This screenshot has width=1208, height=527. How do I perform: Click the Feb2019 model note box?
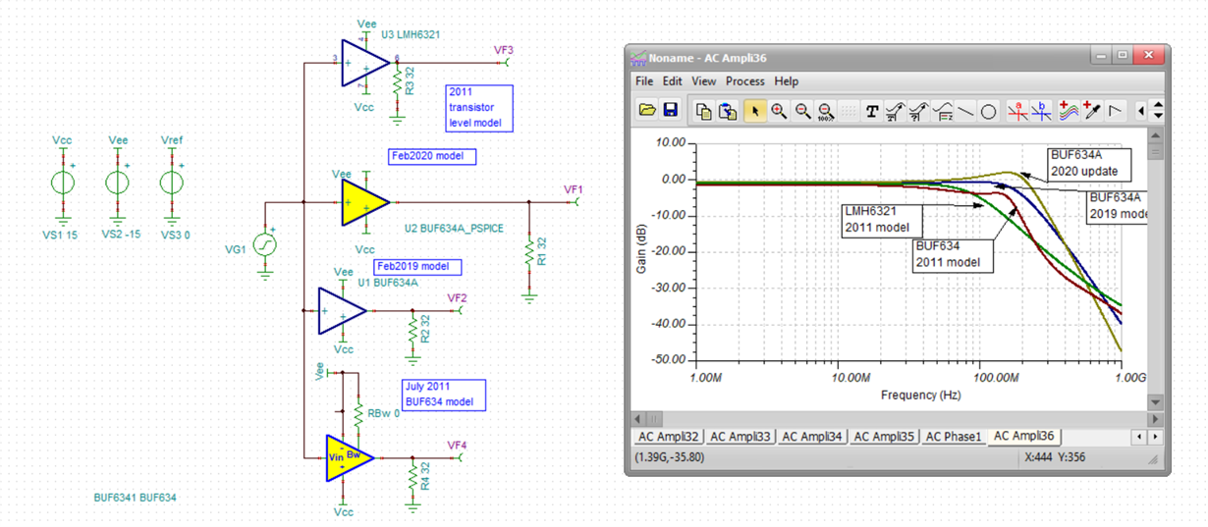click(x=417, y=267)
